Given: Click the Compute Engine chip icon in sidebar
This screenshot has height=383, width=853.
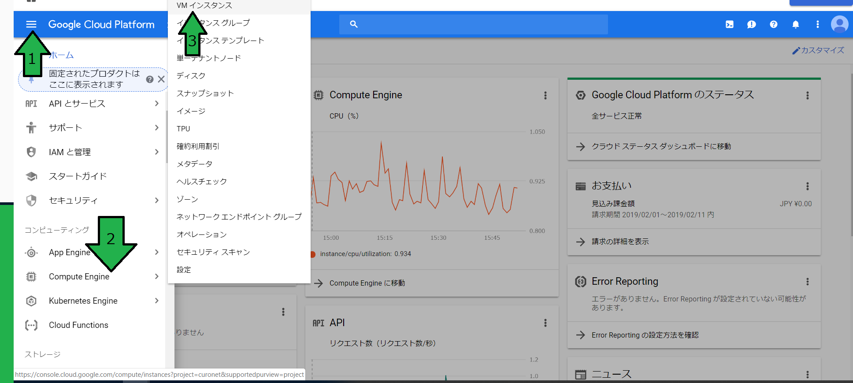Looking at the screenshot, I should click(31, 277).
